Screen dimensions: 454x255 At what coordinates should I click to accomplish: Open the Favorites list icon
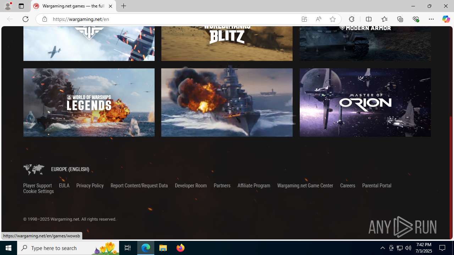click(x=384, y=19)
